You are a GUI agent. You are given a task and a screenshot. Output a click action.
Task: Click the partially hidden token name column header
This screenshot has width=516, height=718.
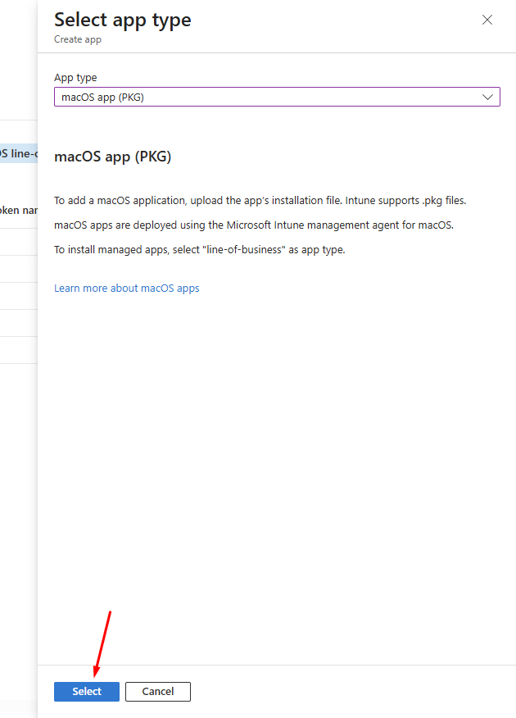click(18, 211)
